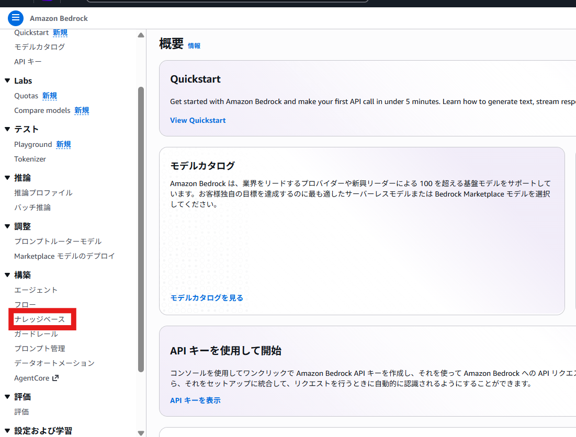Click the Labs section heading
This screenshot has height=437, width=576.
point(23,80)
